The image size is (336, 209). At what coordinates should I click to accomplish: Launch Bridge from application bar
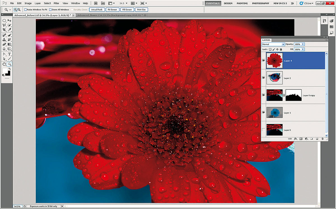click(95, 3)
